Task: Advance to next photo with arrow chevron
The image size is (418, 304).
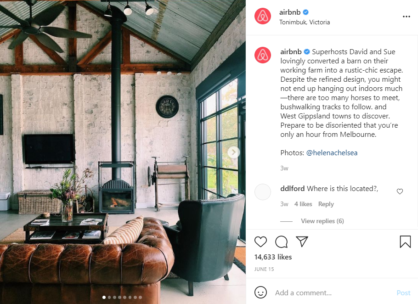Action: pyautogui.click(x=233, y=152)
